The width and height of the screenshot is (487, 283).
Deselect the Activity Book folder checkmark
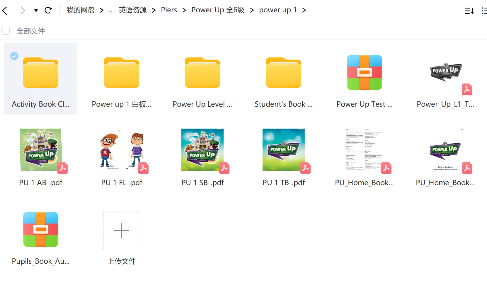pos(14,56)
